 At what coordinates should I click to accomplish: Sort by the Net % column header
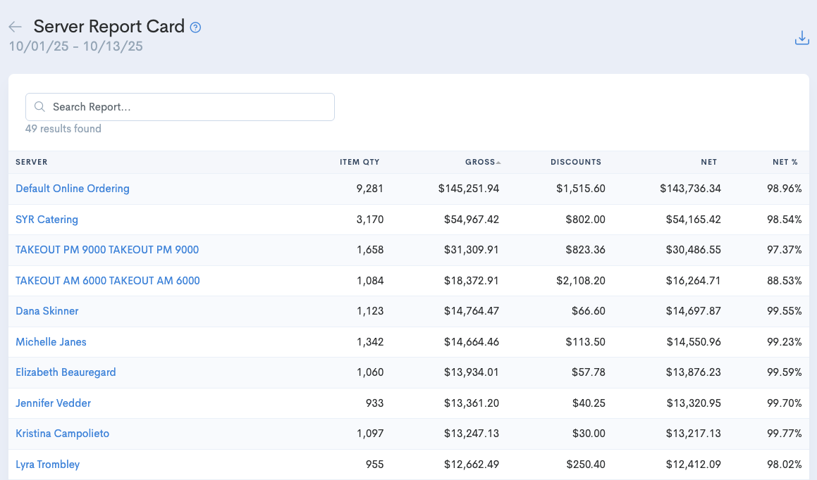coord(785,162)
